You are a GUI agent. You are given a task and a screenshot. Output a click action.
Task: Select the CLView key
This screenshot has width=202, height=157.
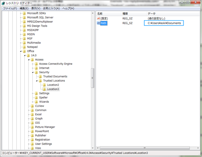pos(40,106)
